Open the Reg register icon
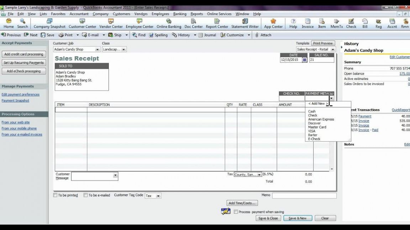Screen dimensions: 410x230 378,23
